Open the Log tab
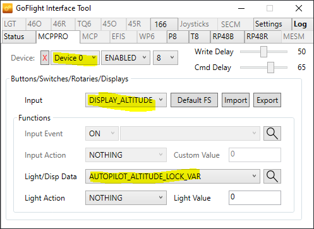Image resolution: width=314 pixels, height=229 pixels. pyautogui.click(x=303, y=24)
